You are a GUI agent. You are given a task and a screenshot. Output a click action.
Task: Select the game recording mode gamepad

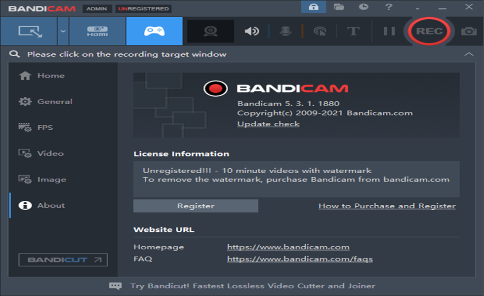(x=154, y=31)
